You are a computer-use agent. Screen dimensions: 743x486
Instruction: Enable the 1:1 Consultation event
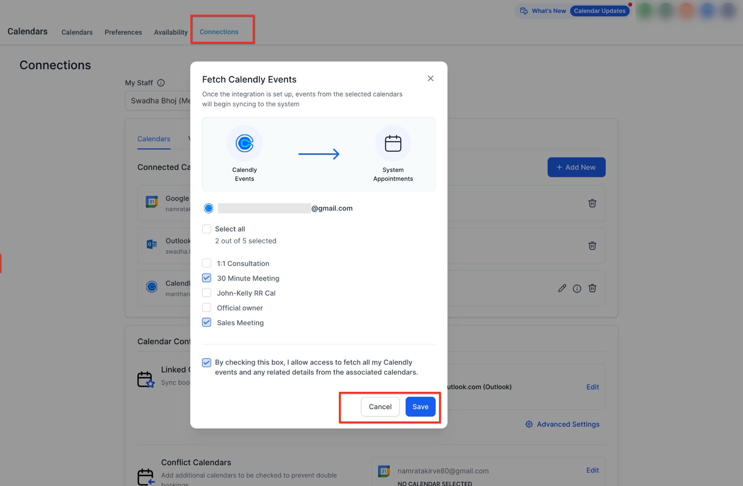(x=206, y=263)
